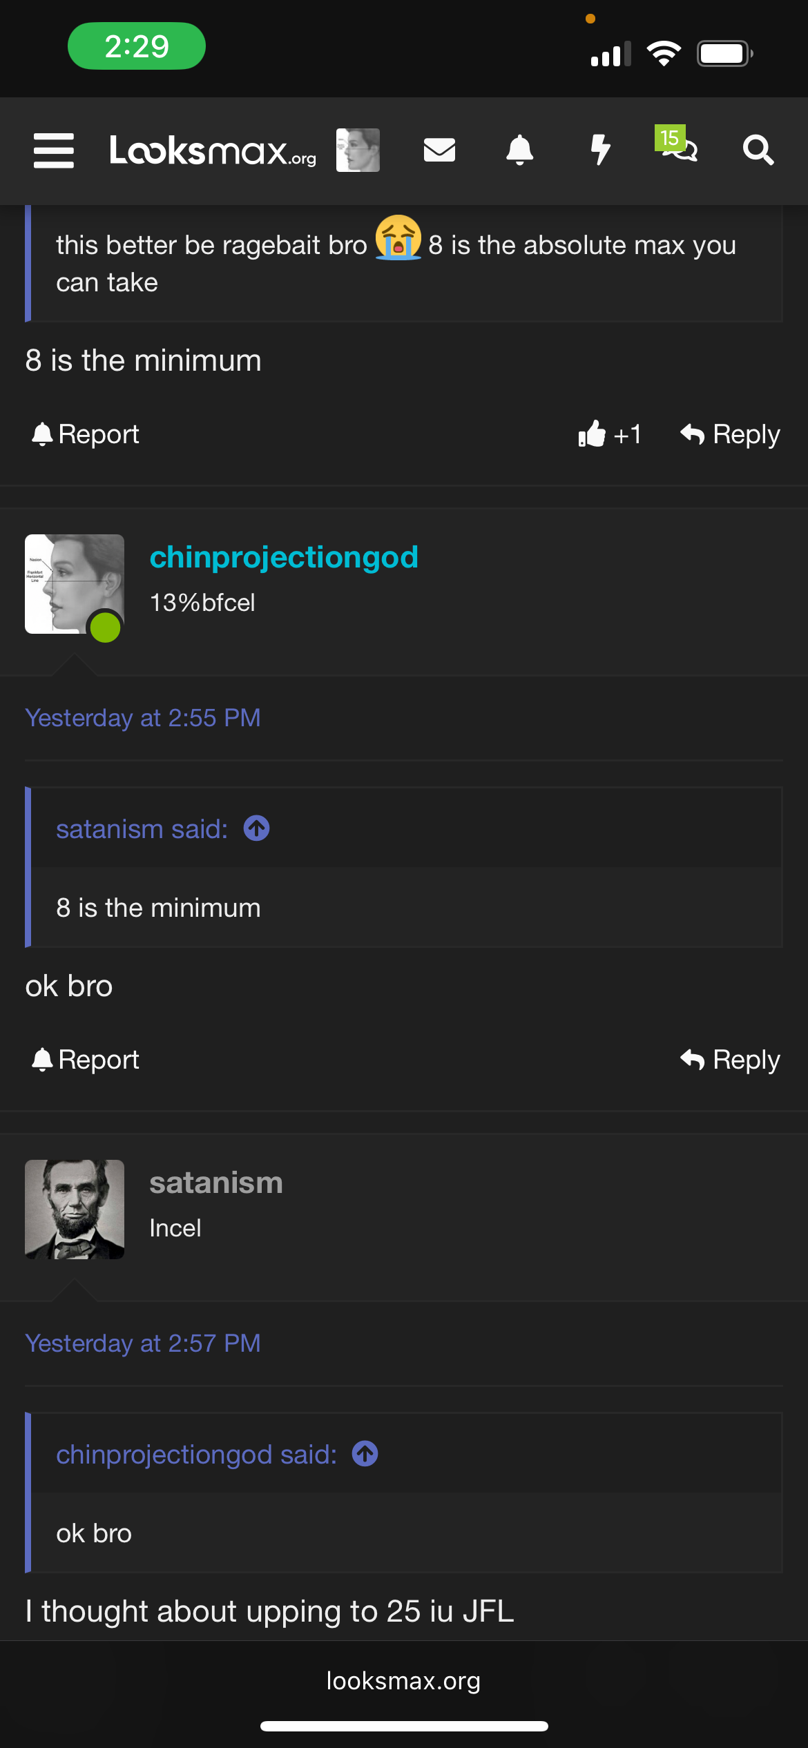Reply to the "8 is the minimum" post
The image size is (808, 1748).
click(x=730, y=434)
